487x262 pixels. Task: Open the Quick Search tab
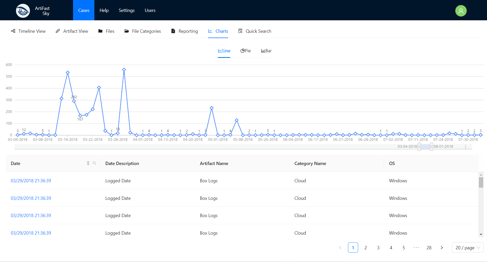coord(255,31)
